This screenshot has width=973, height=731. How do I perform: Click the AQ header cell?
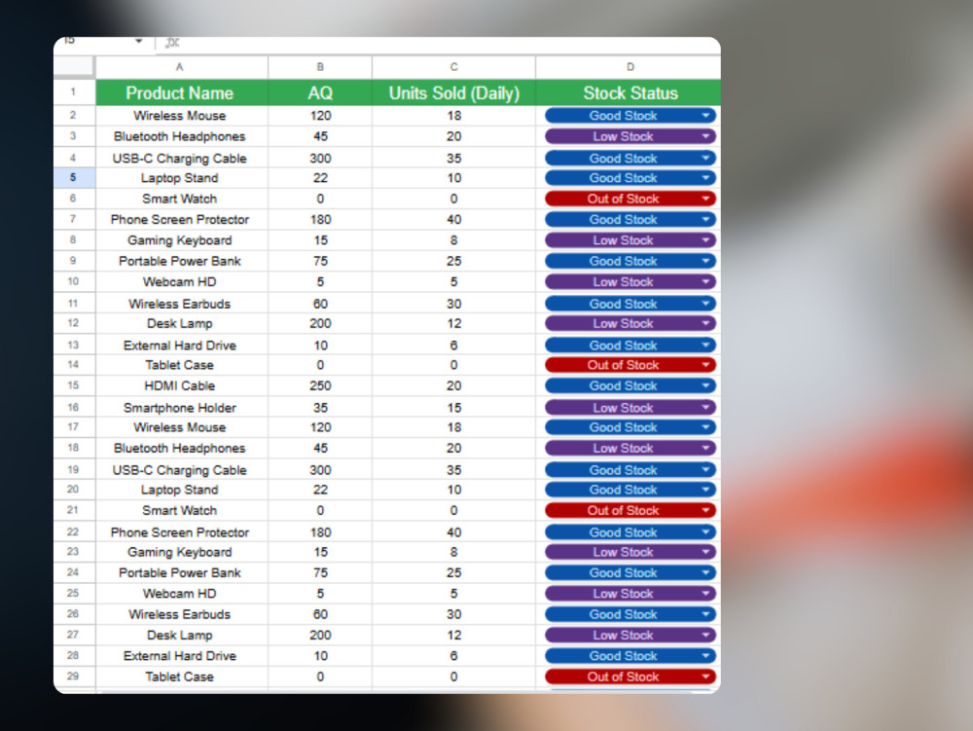(x=320, y=92)
